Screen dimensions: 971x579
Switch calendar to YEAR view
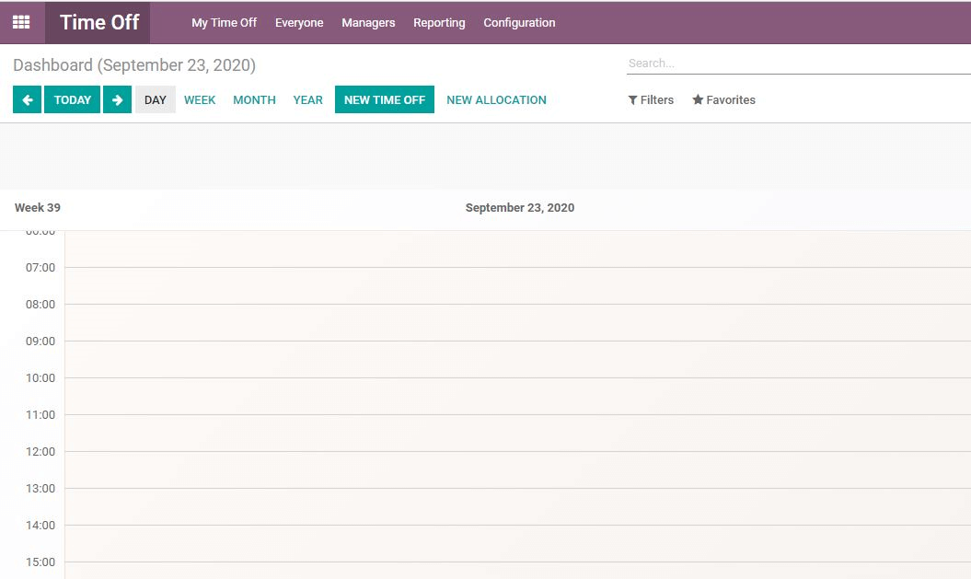tap(307, 99)
